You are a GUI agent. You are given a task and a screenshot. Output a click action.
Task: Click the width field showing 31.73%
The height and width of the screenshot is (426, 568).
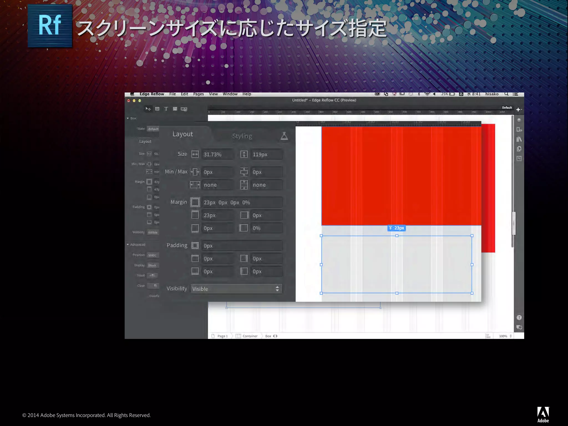pos(218,154)
